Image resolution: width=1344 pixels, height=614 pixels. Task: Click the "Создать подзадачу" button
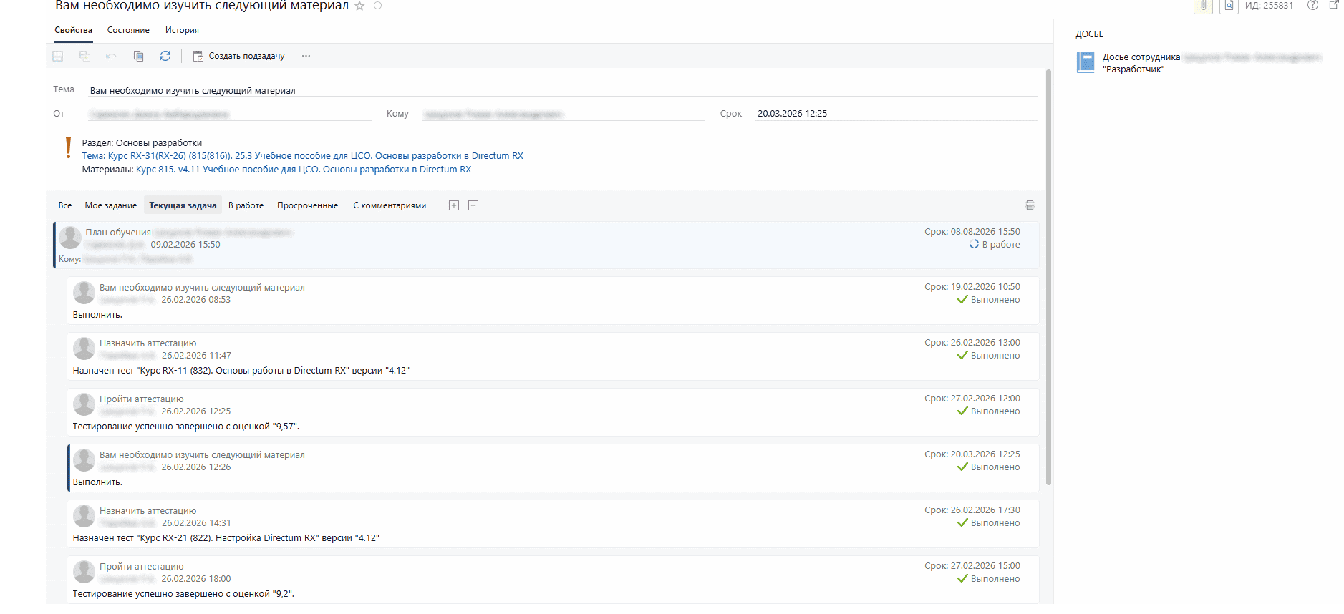(x=239, y=56)
